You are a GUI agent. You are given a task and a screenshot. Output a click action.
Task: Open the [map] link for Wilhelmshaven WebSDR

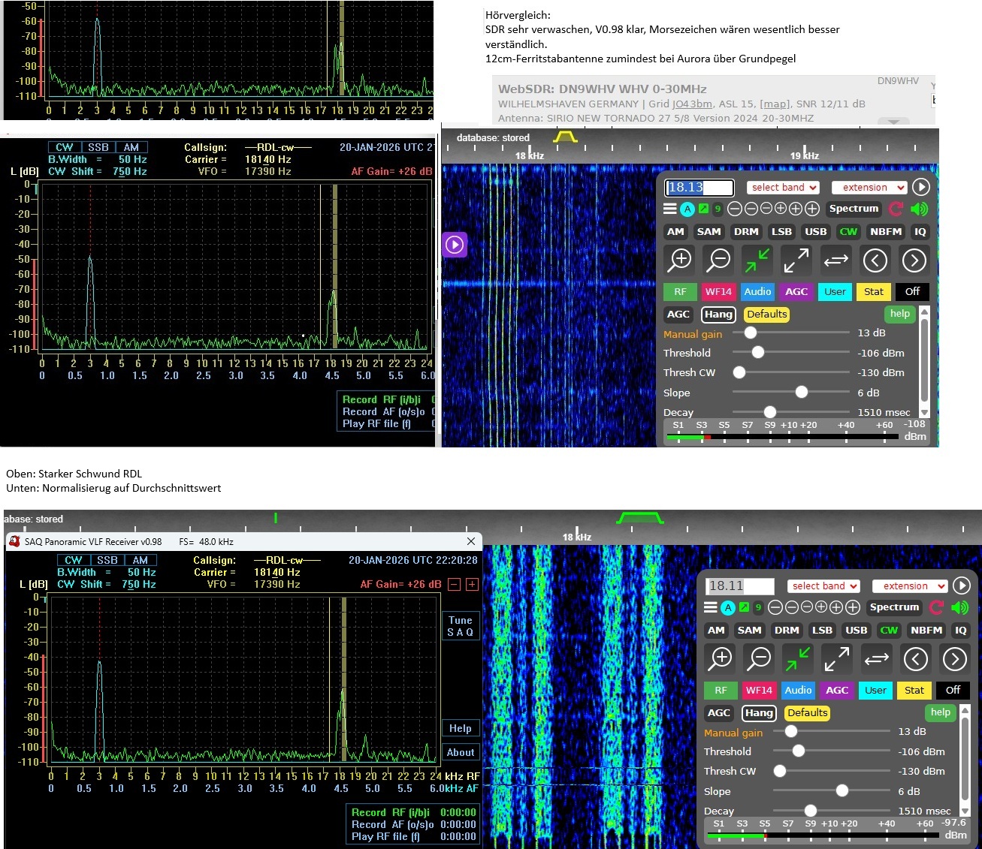point(775,104)
